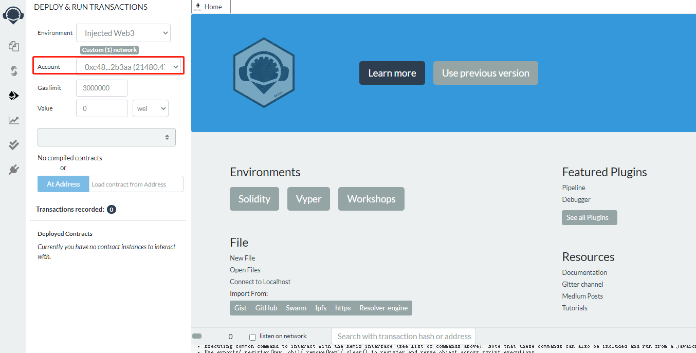
Task: Click Deployed Contracts heading
Action: [65, 234]
